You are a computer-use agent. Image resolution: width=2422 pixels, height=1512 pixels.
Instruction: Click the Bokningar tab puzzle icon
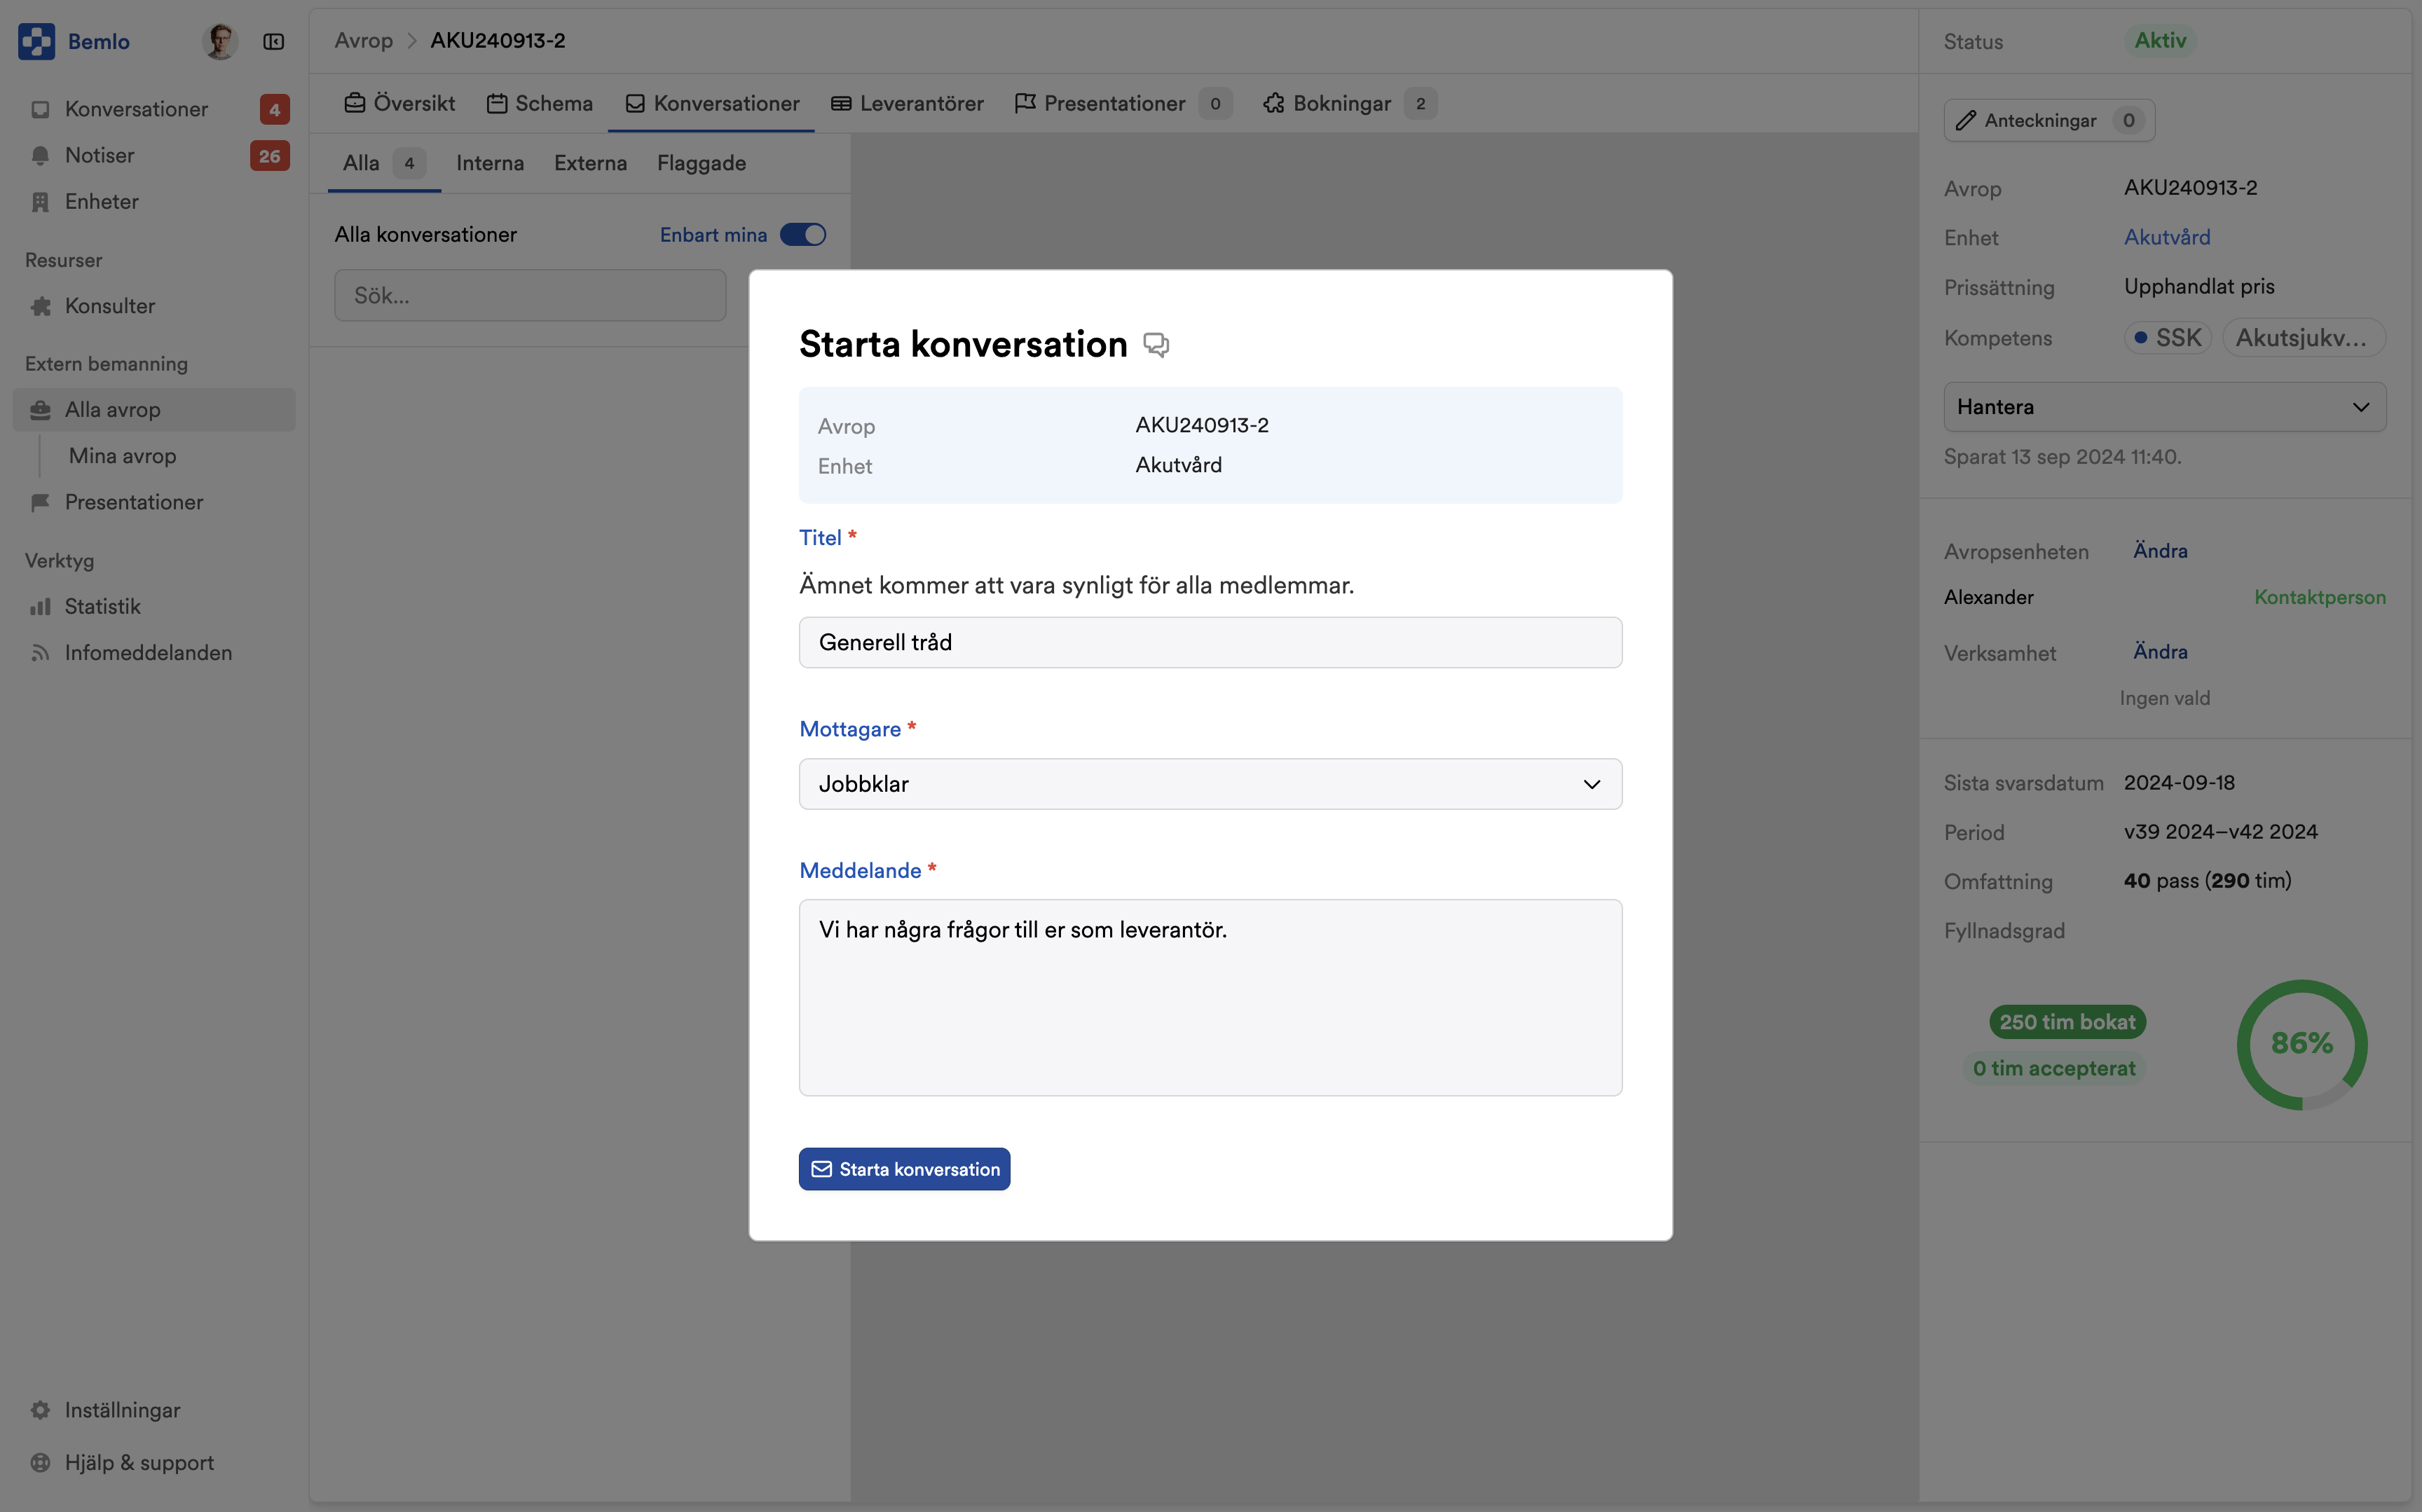(1273, 103)
